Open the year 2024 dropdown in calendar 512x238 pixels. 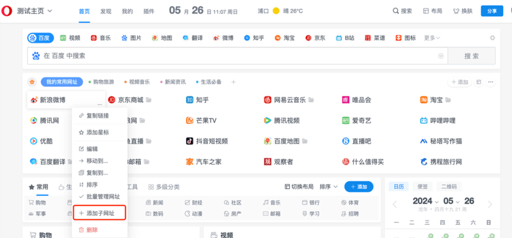(427, 201)
